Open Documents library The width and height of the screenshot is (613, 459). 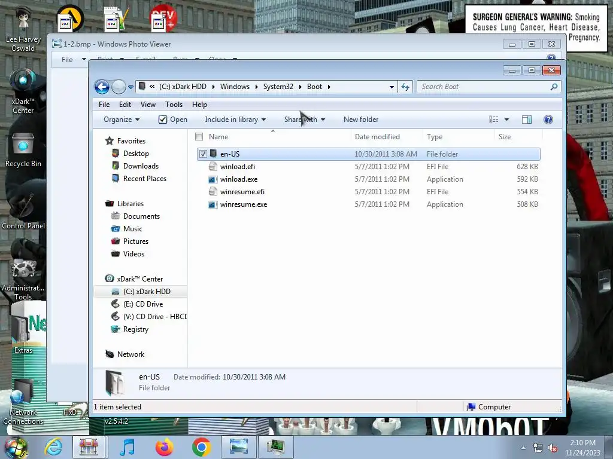(x=141, y=216)
